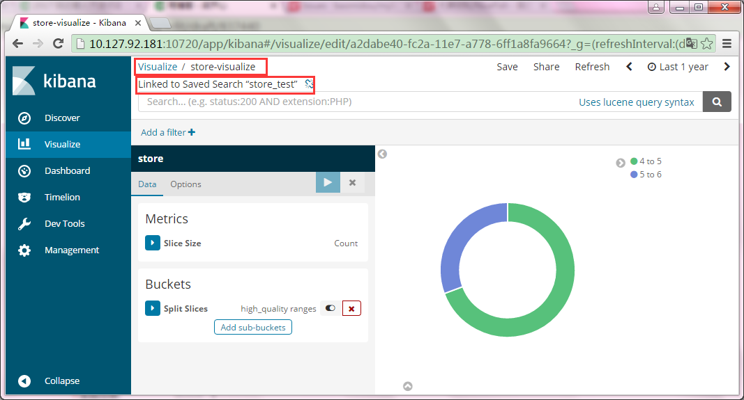Open the Dashboard gauge icon
744x400 pixels.
point(24,171)
